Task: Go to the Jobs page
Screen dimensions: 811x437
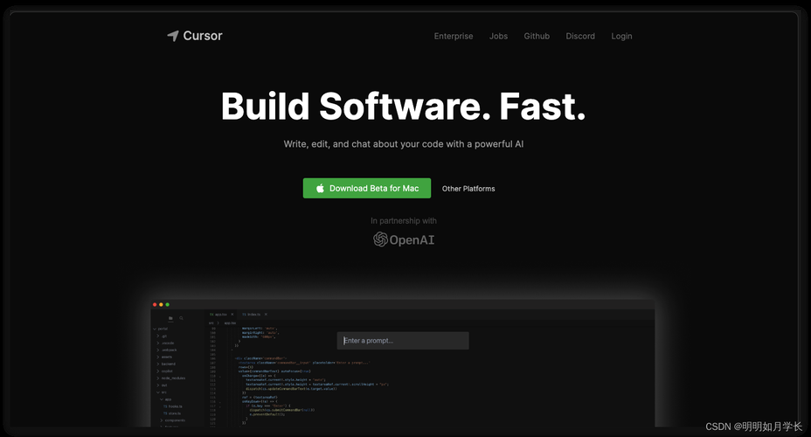Action: point(499,36)
